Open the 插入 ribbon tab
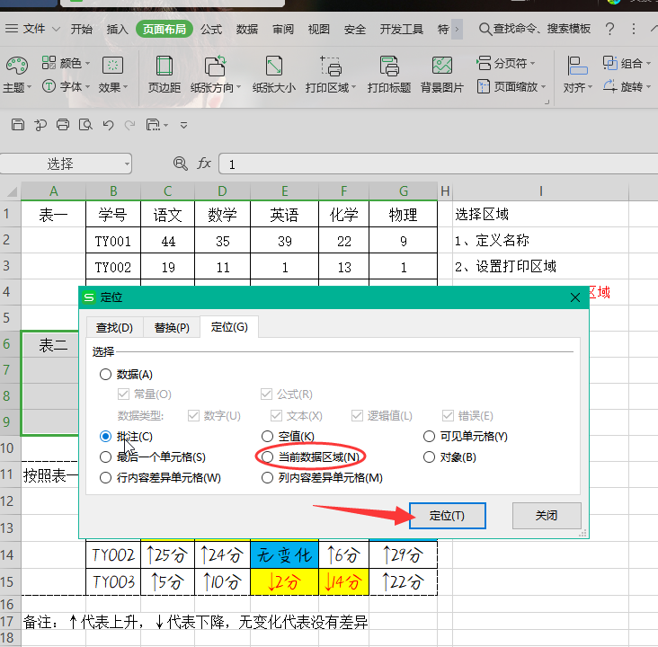The width and height of the screenshot is (658, 647). (117, 29)
